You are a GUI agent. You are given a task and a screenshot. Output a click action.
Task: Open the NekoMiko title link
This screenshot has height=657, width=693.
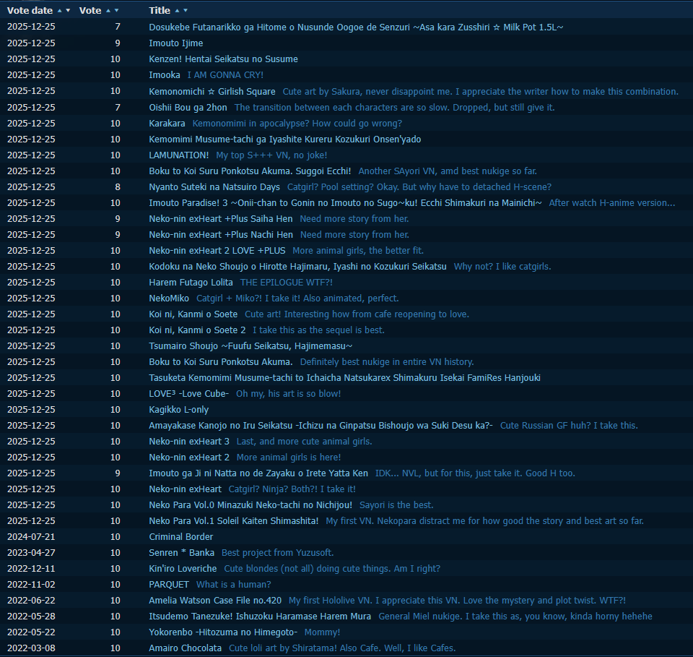(169, 299)
